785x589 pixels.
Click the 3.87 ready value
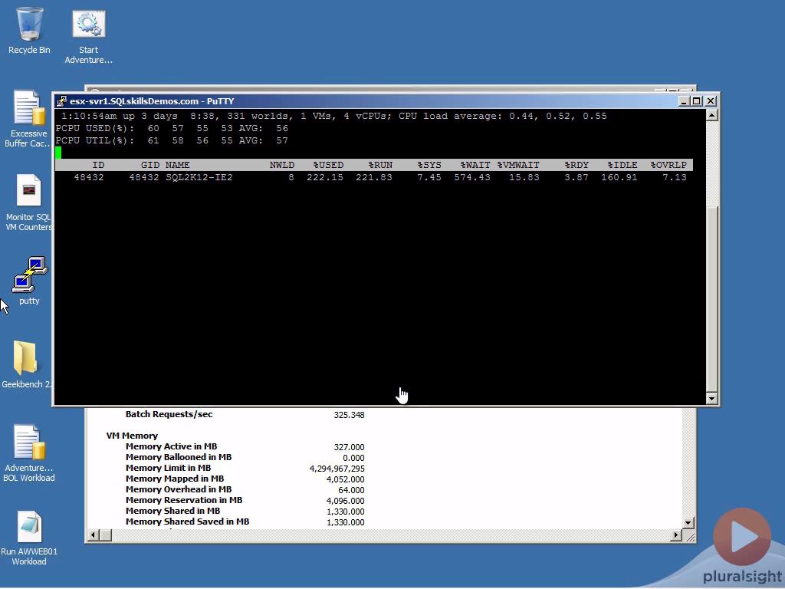576,177
